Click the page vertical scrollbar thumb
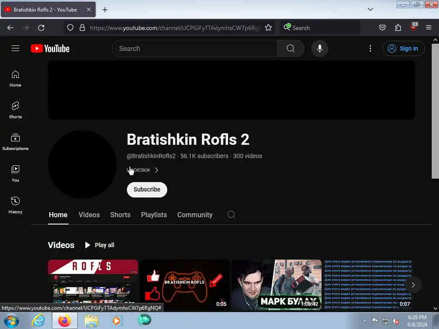The height and width of the screenshot is (329, 439). [x=435, y=111]
